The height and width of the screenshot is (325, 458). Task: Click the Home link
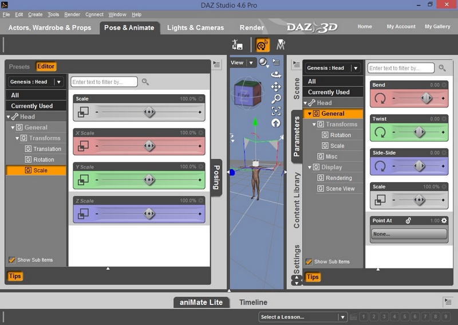365,26
